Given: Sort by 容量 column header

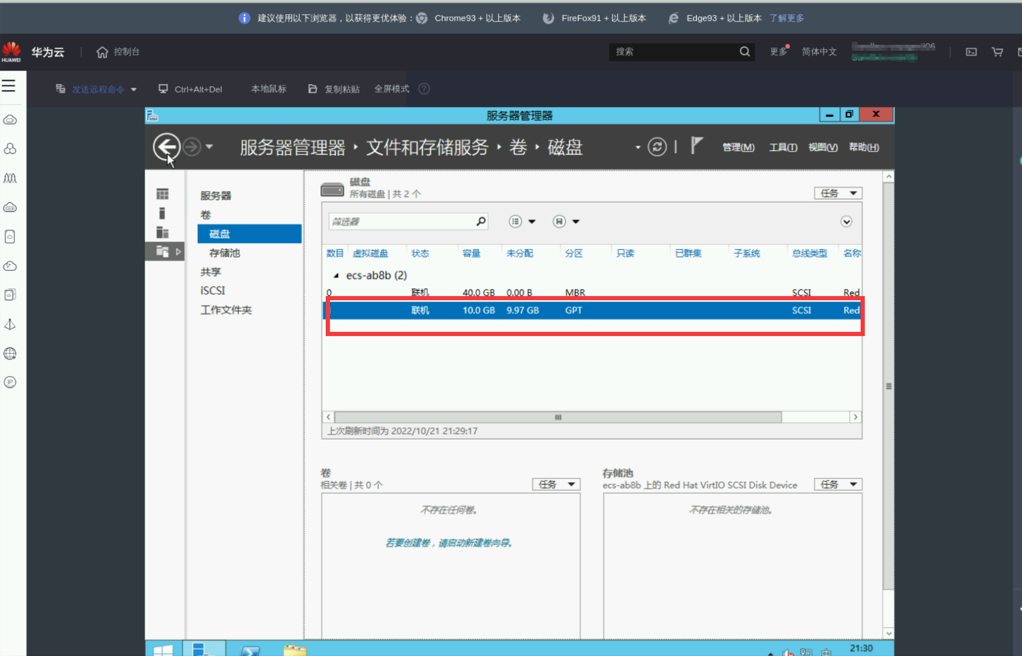Looking at the screenshot, I should [472, 253].
